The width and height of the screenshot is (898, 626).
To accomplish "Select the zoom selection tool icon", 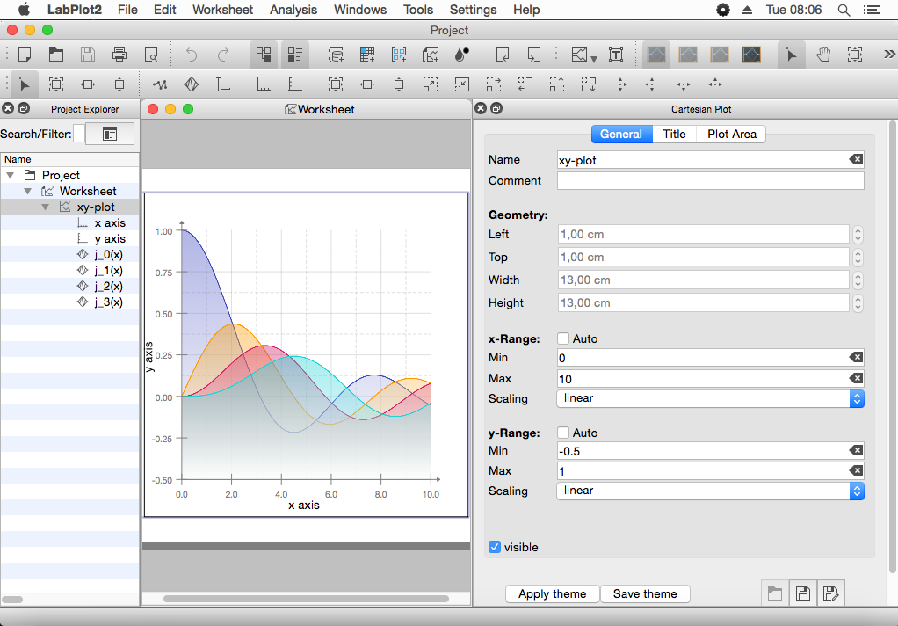I will [854, 54].
